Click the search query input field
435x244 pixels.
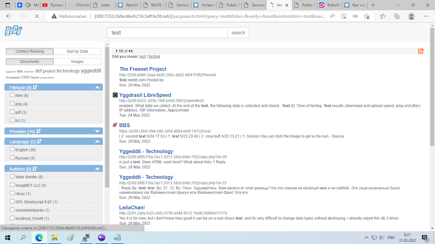pos(167,33)
